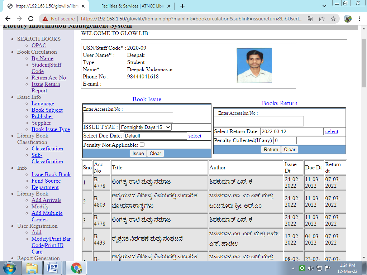Expand Chrome's tab search chevron
367x275 pixels.
tap(324, 6)
